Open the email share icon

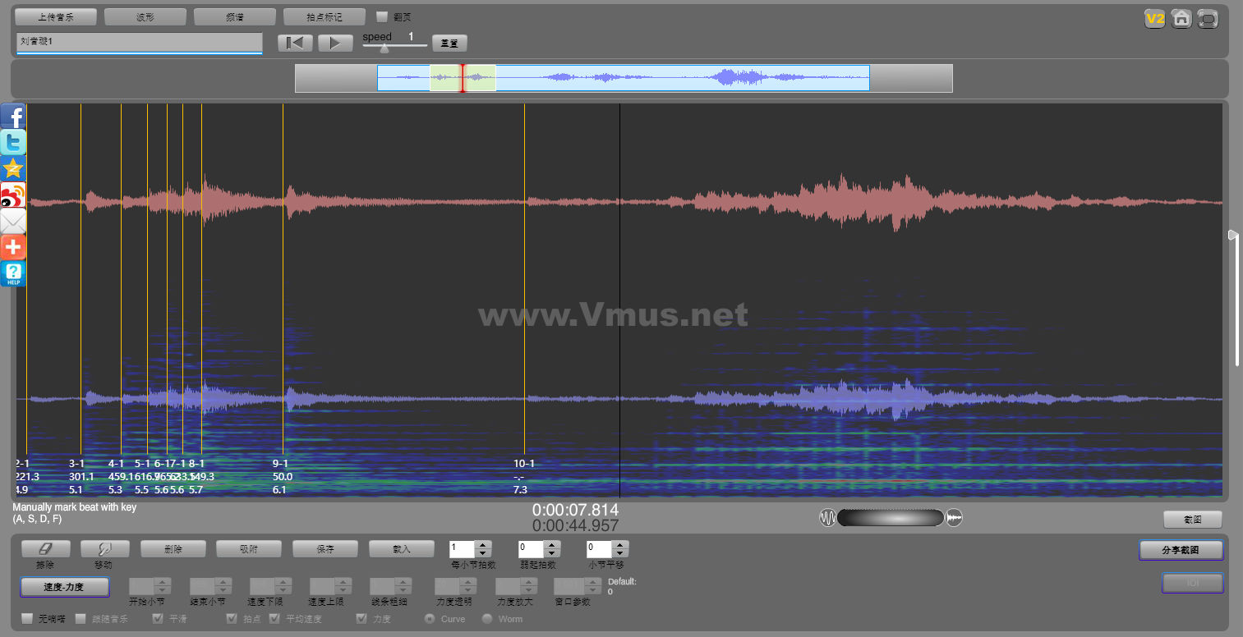13,222
